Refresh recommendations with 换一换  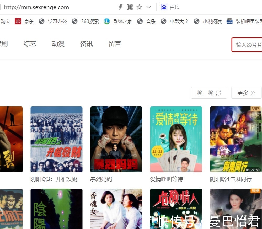click(209, 93)
